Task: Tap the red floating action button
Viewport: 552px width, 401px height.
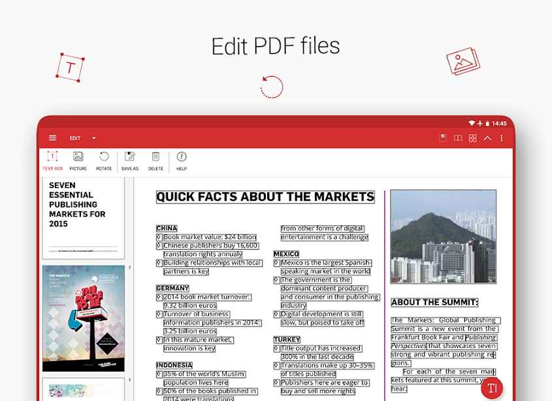Action: click(492, 387)
